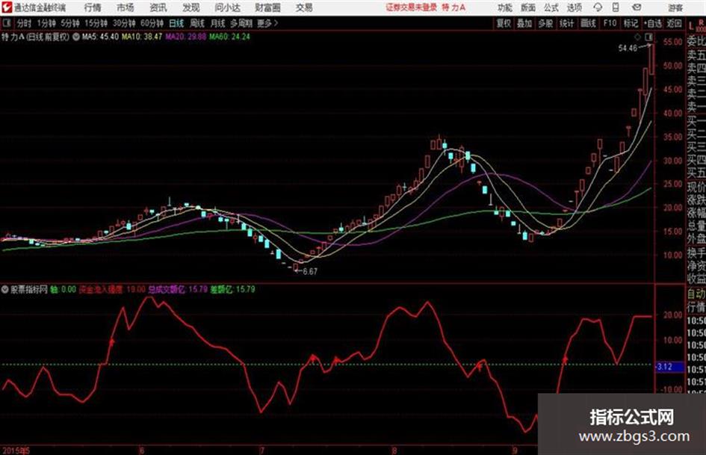Click the 2015年5 date axis label
Image resolution: width=706 pixels, height=455 pixels.
tap(16, 450)
